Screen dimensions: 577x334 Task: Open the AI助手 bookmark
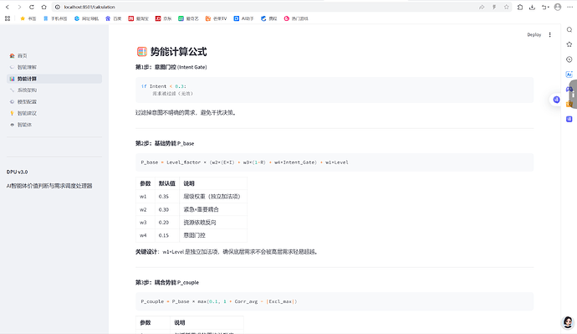(x=244, y=18)
